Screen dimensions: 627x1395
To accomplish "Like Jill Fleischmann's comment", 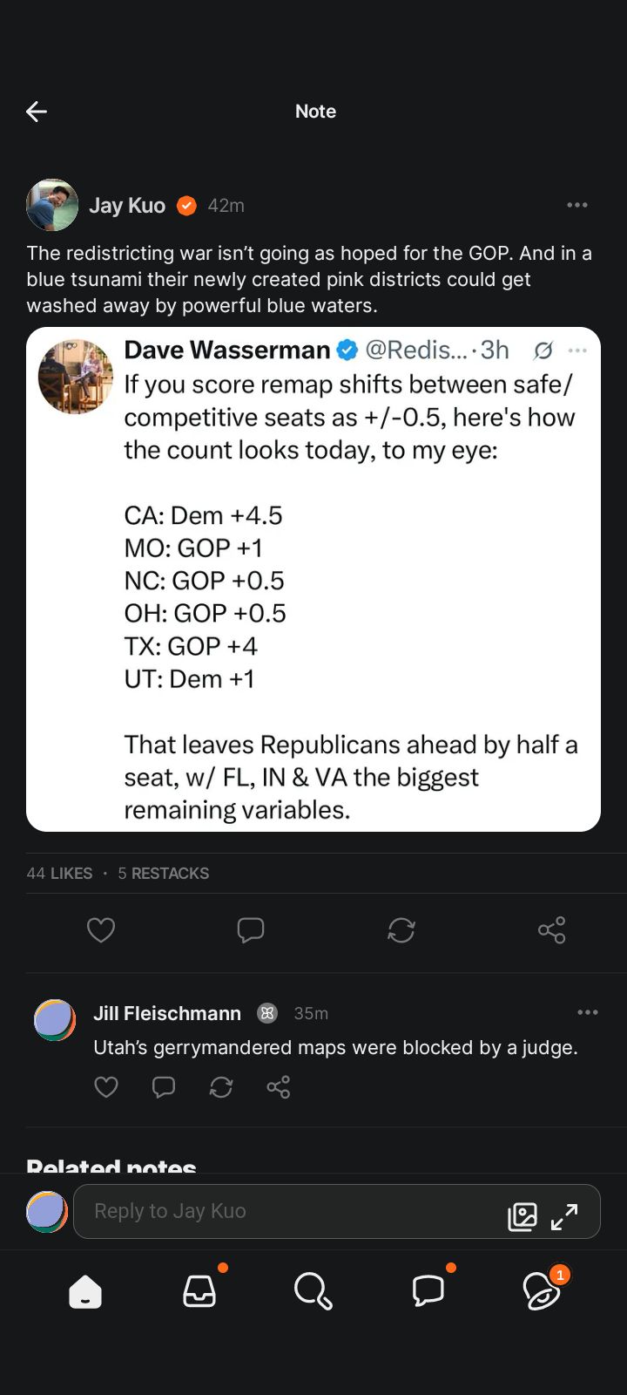I will 106,1087.
